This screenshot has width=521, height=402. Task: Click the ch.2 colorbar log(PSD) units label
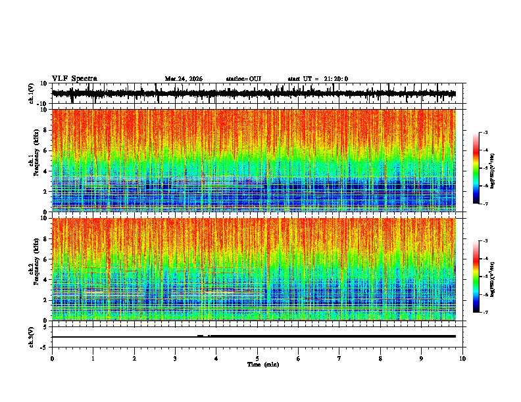[493, 280]
